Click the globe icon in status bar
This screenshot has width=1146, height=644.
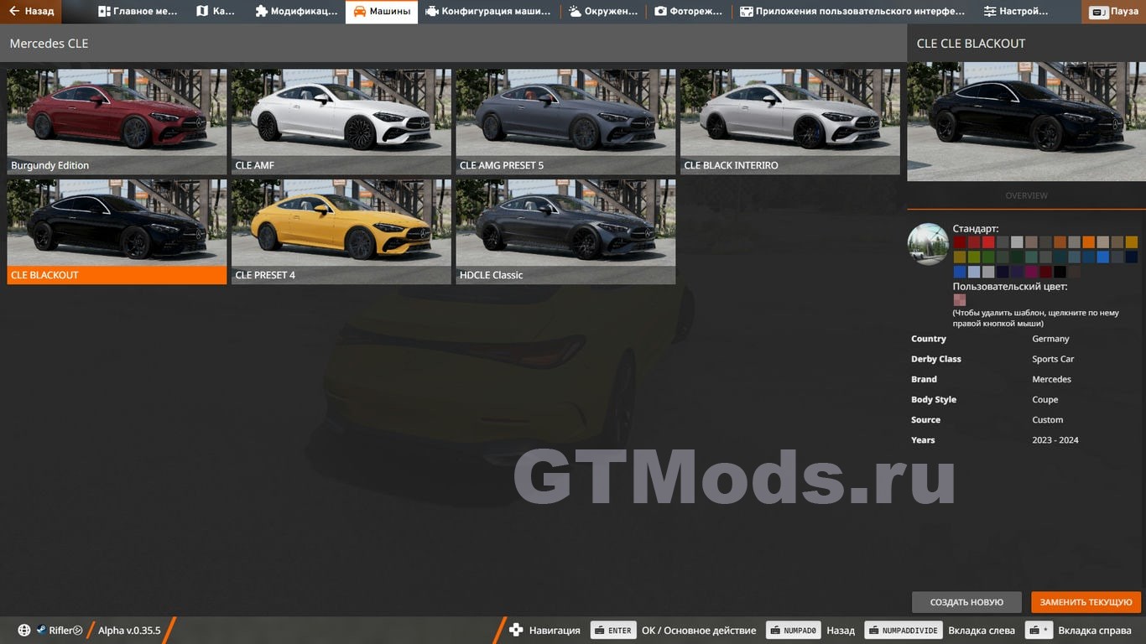(24, 631)
